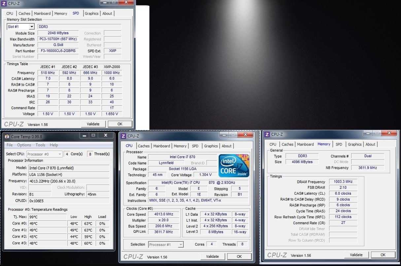
Task: Click OK in the middle CPU-Z window
Action: 239,256
